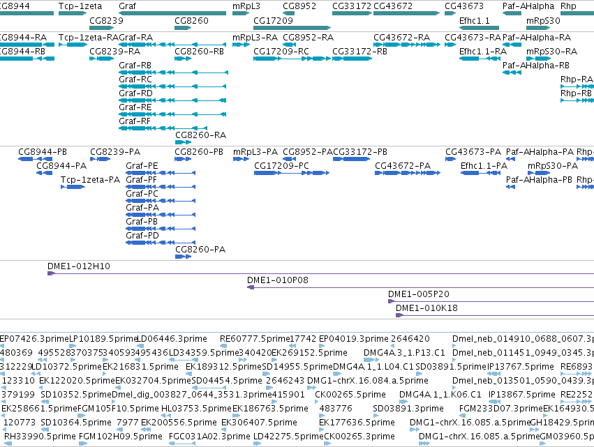The image size is (594, 447).
Task: Click the mRpS30-PA protein label
Action: point(553,165)
